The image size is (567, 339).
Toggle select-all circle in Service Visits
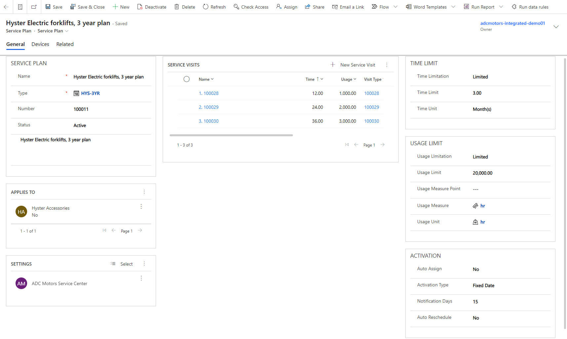[186, 79]
